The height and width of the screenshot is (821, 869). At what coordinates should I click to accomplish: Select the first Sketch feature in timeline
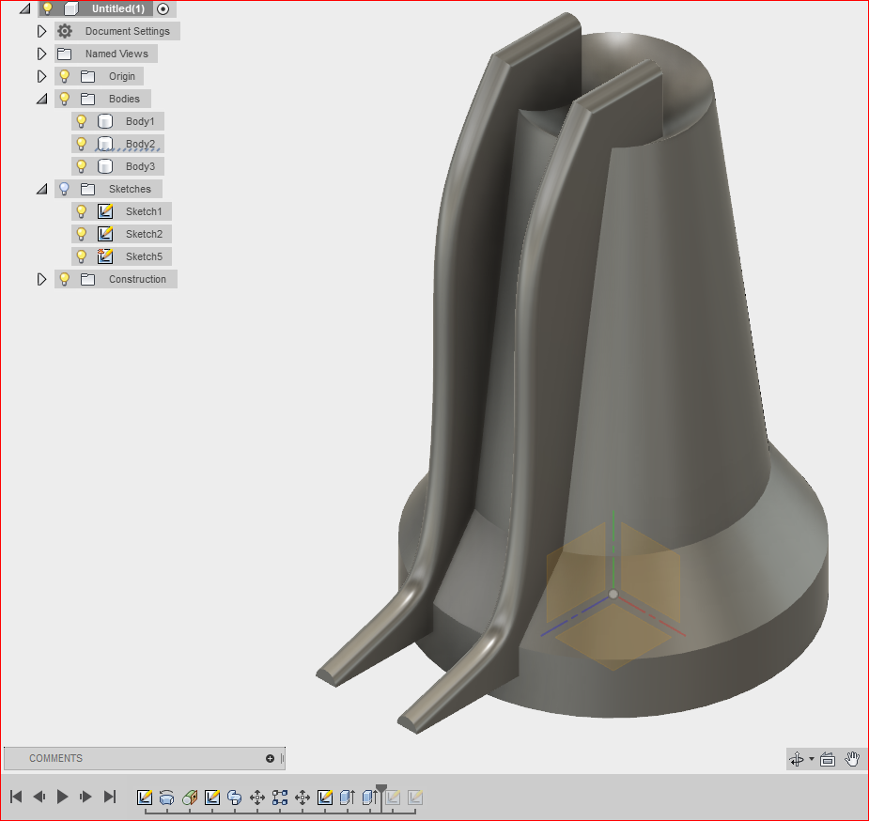pyautogui.click(x=144, y=798)
